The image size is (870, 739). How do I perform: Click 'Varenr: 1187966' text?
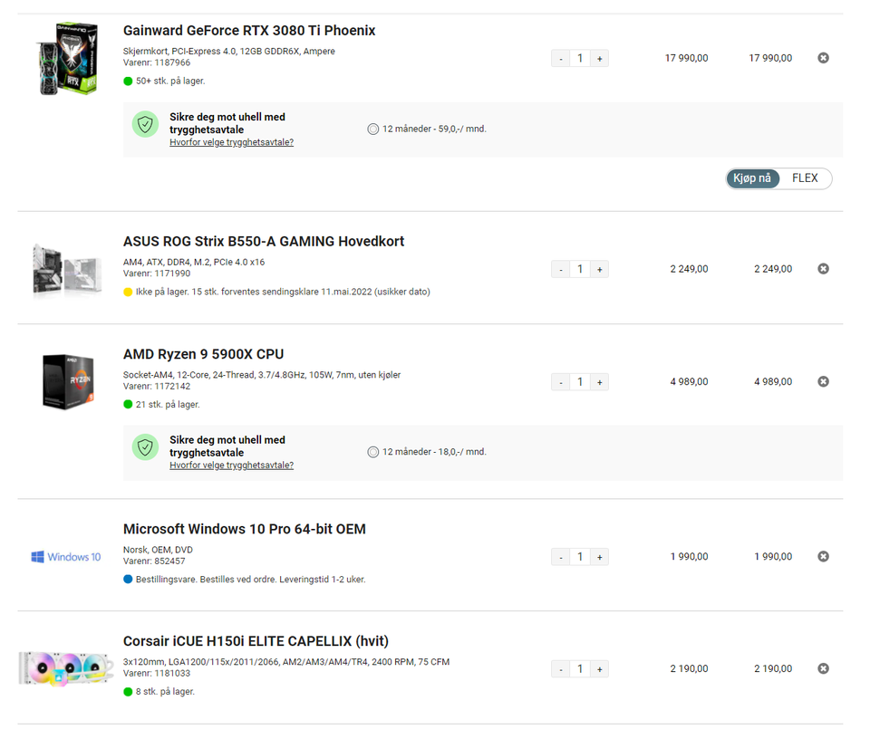click(x=157, y=62)
